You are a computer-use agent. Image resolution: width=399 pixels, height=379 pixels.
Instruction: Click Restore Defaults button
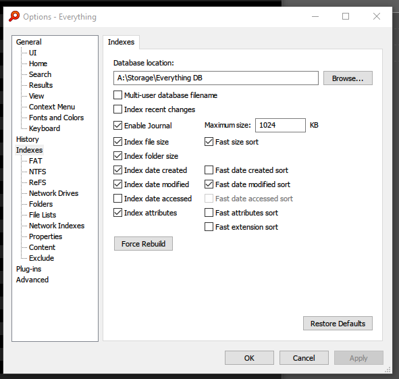pyautogui.click(x=338, y=324)
